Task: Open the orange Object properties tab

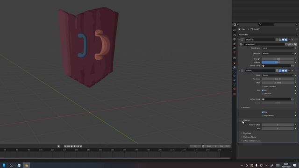Action: click(235, 63)
